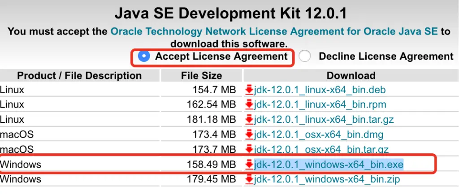This screenshot has height=195, width=459.
Task: Click the 154.7 MB file size cell
Action: (x=214, y=90)
